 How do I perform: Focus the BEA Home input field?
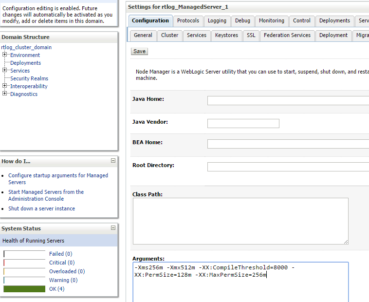click(x=288, y=144)
